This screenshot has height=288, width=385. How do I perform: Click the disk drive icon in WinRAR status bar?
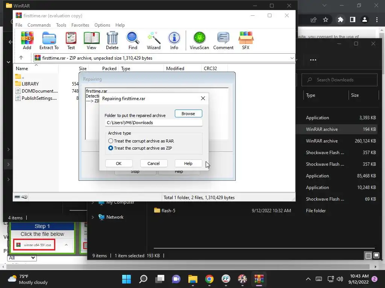(17, 197)
